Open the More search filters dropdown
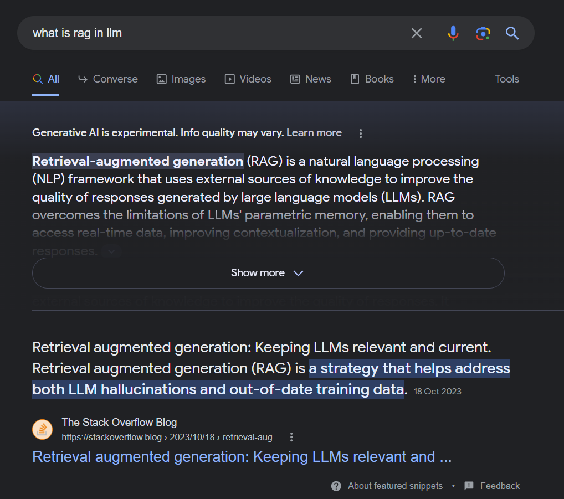 [x=429, y=79]
